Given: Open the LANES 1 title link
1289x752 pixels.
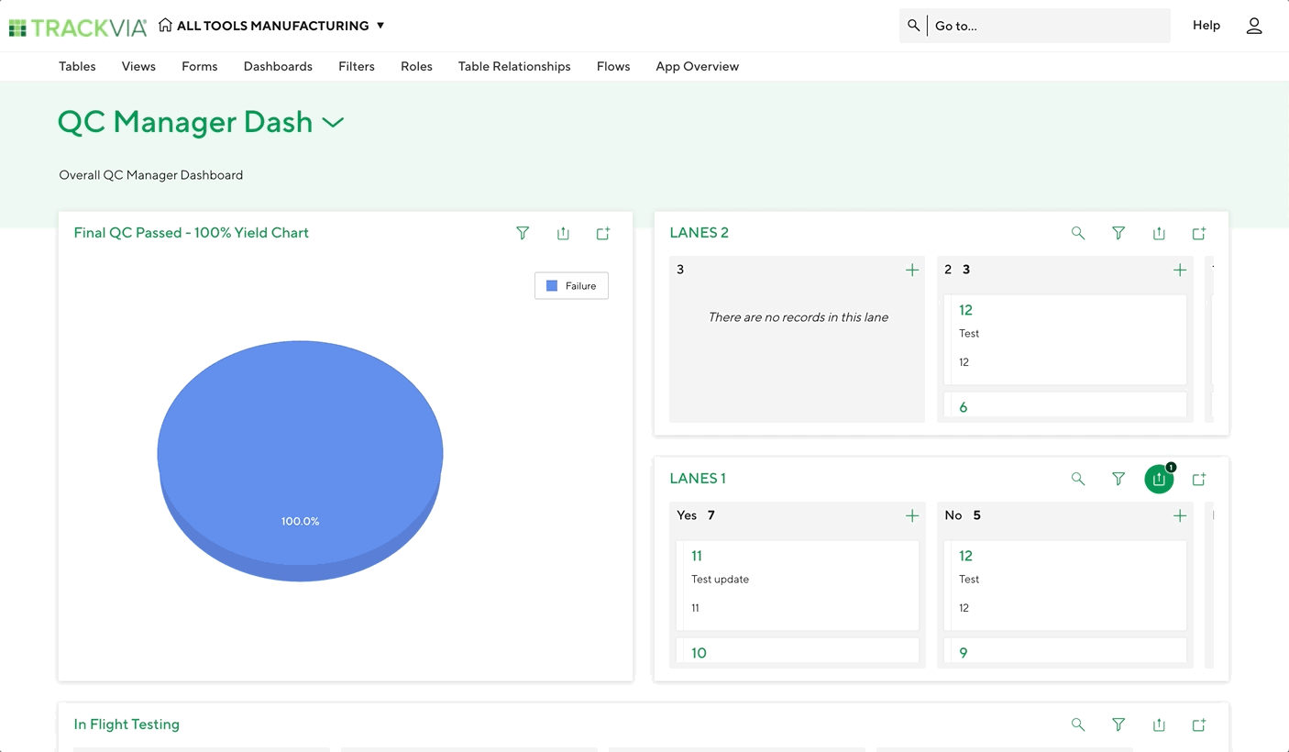Looking at the screenshot, I should point(698,479).
